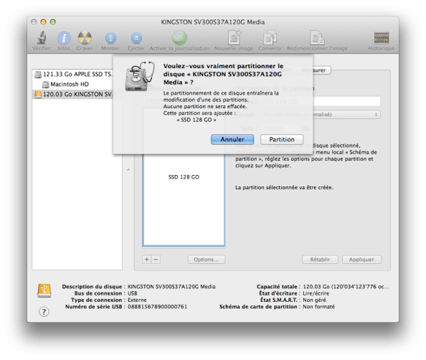Select 121.33 Go APPLE SSD in sidebar
The height and width of the screenshot is (360, 426).
pyautogui.click(x=73, y=74)
